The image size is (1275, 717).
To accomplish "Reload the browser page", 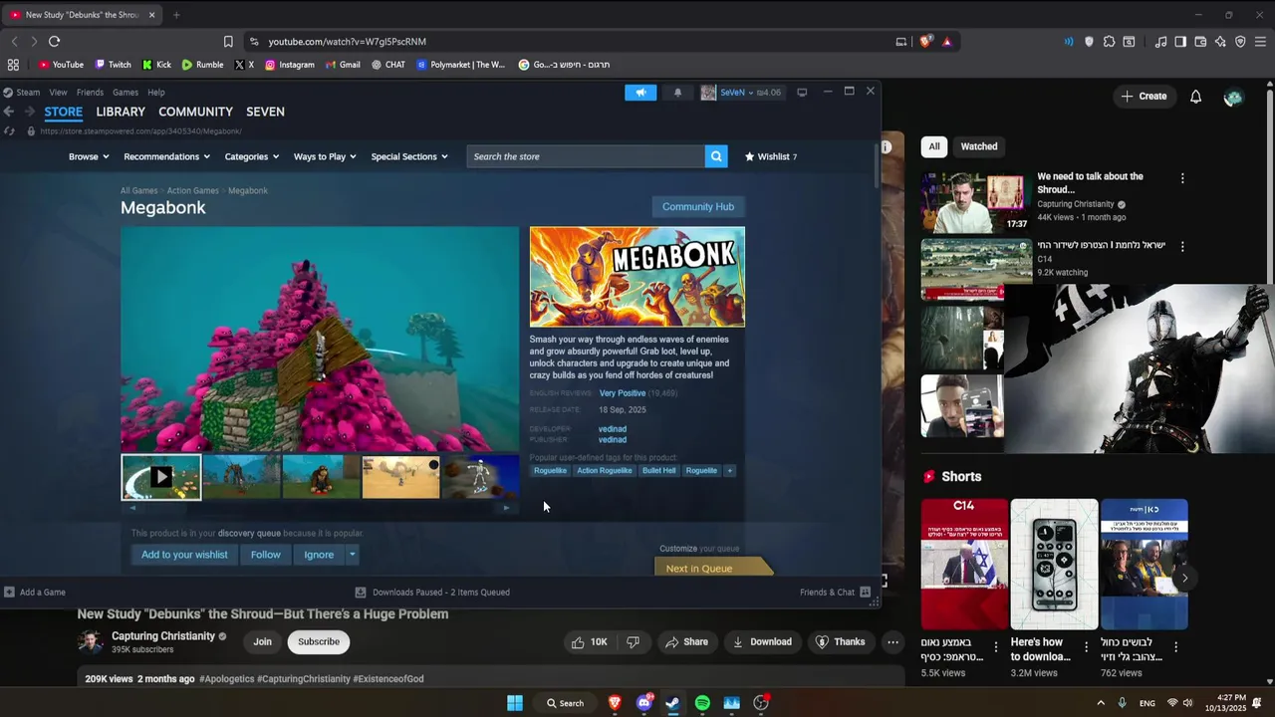I will tap(54, 42).
